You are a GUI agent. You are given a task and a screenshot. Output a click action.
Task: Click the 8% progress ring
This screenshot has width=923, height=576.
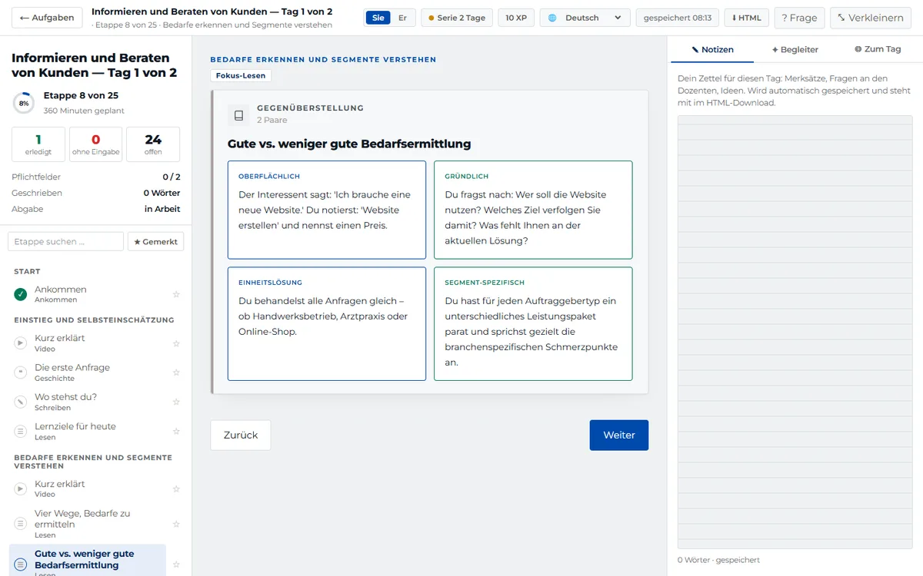24,103
